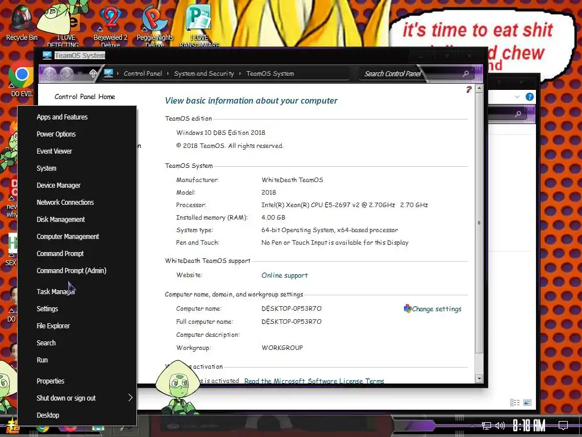Screen dimensions: 582x437
Task: Open the Bejeweled 2 Deluxe shortcut
Action: click(x=110, y=24)
